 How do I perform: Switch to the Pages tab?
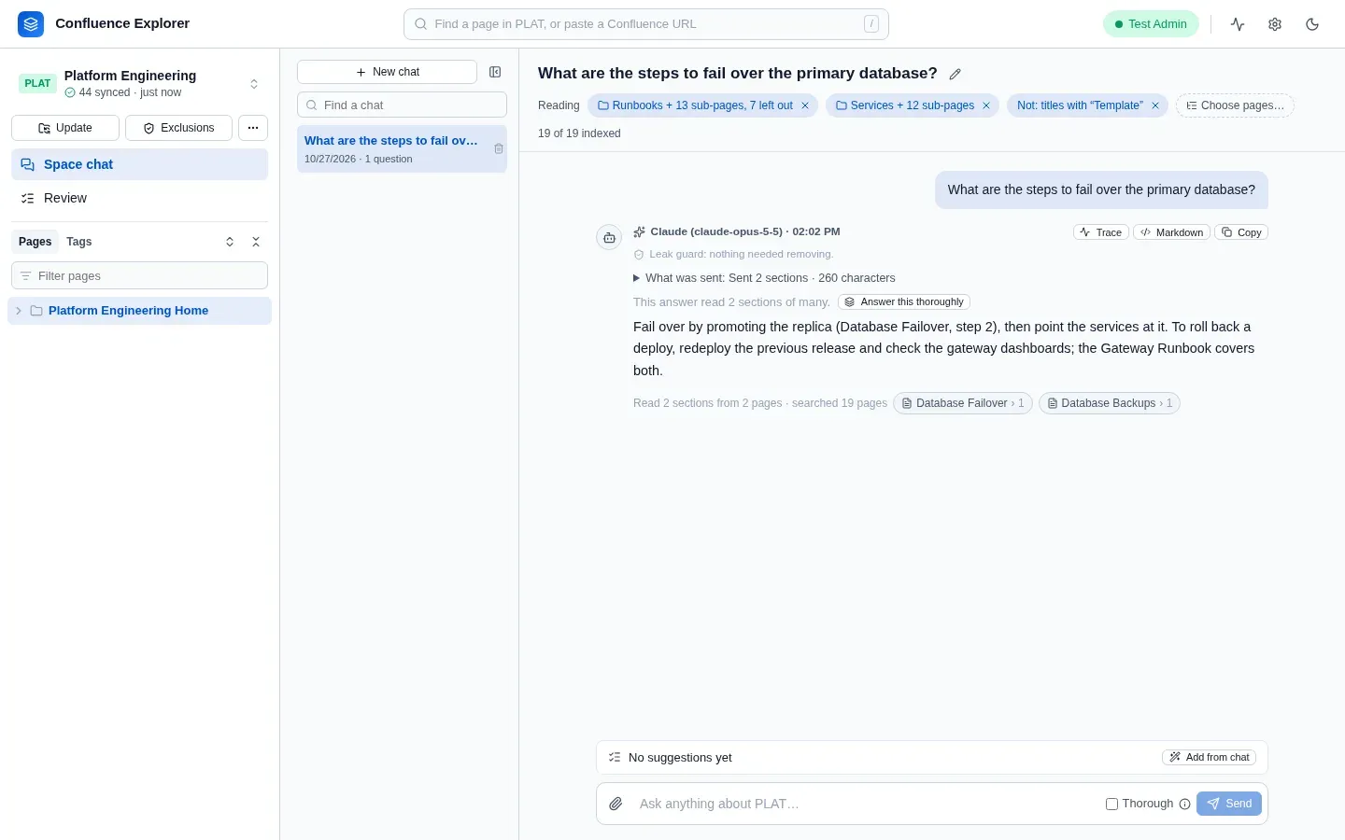[35, 242]
